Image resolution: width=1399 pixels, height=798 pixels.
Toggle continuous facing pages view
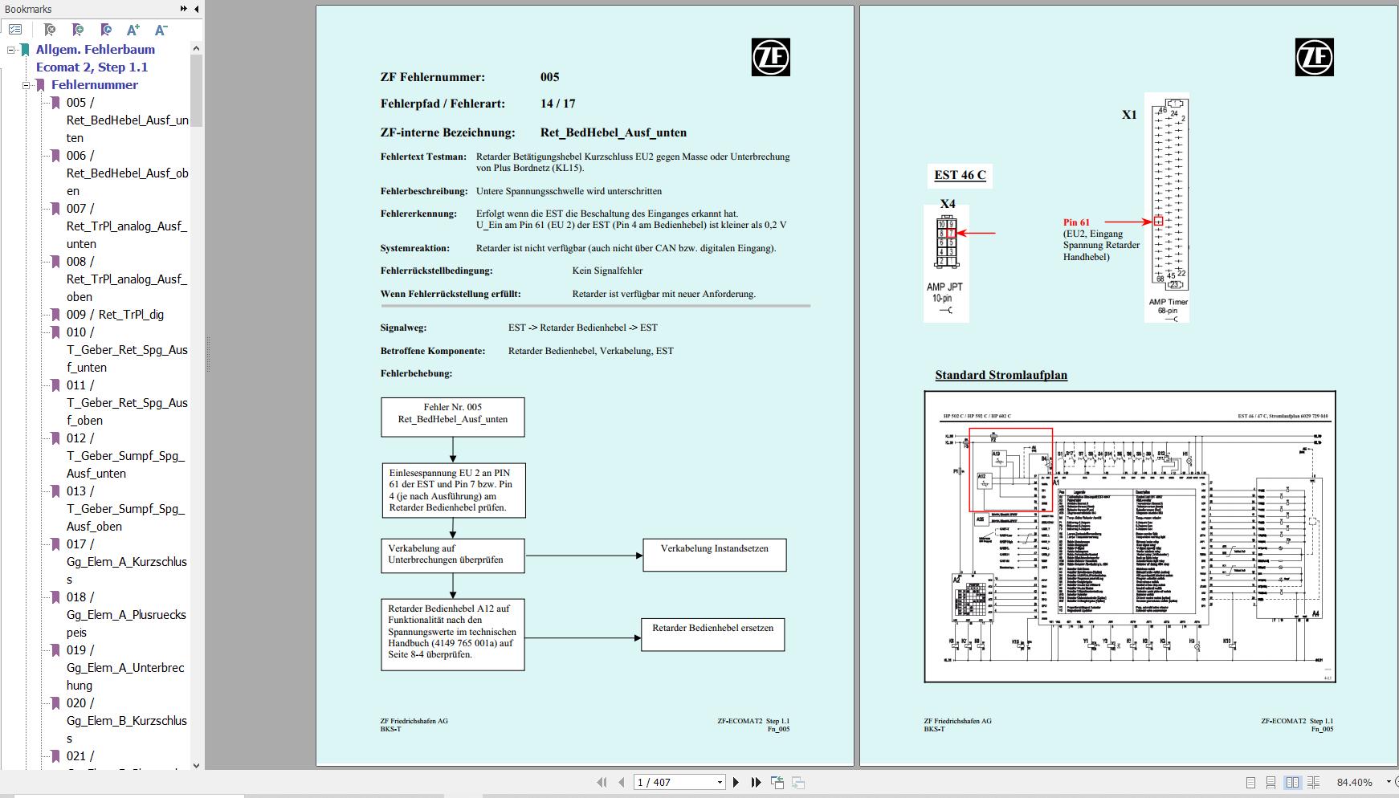point(1313,782)
